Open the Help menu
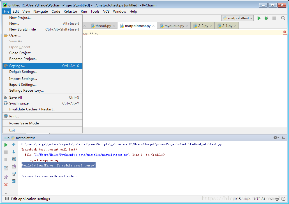Image resolution: width=289 pixels, height=204 pixels. (133, 11)
